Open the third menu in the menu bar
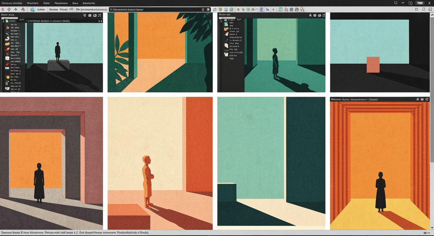 46,3
